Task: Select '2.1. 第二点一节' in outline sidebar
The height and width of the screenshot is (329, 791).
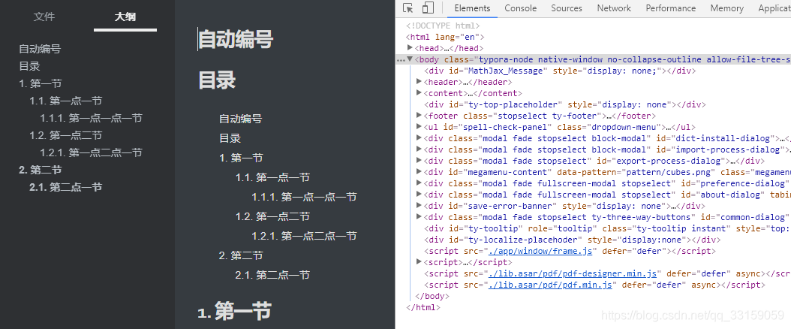Action: (x=65, y=187)
